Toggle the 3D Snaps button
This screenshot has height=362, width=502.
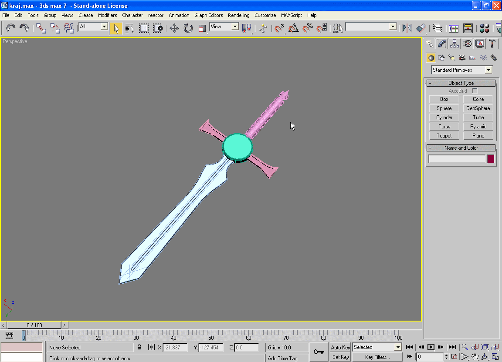point(279,29)
